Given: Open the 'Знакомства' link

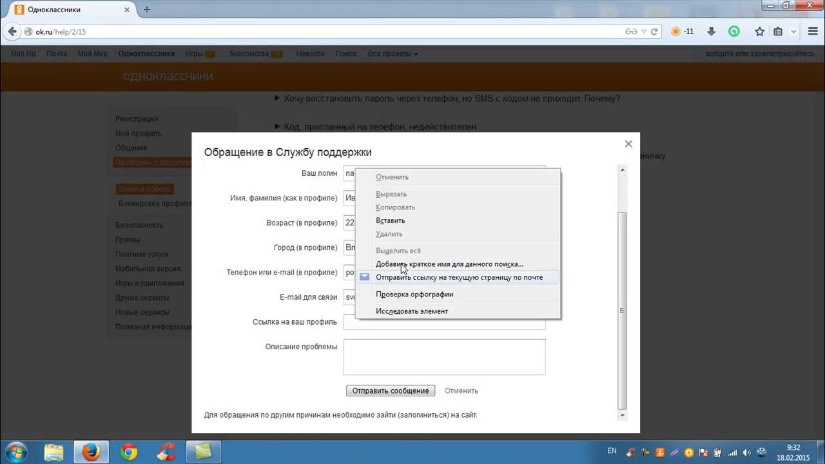Looking at the screenshot, I should click(x=249, y=53).
